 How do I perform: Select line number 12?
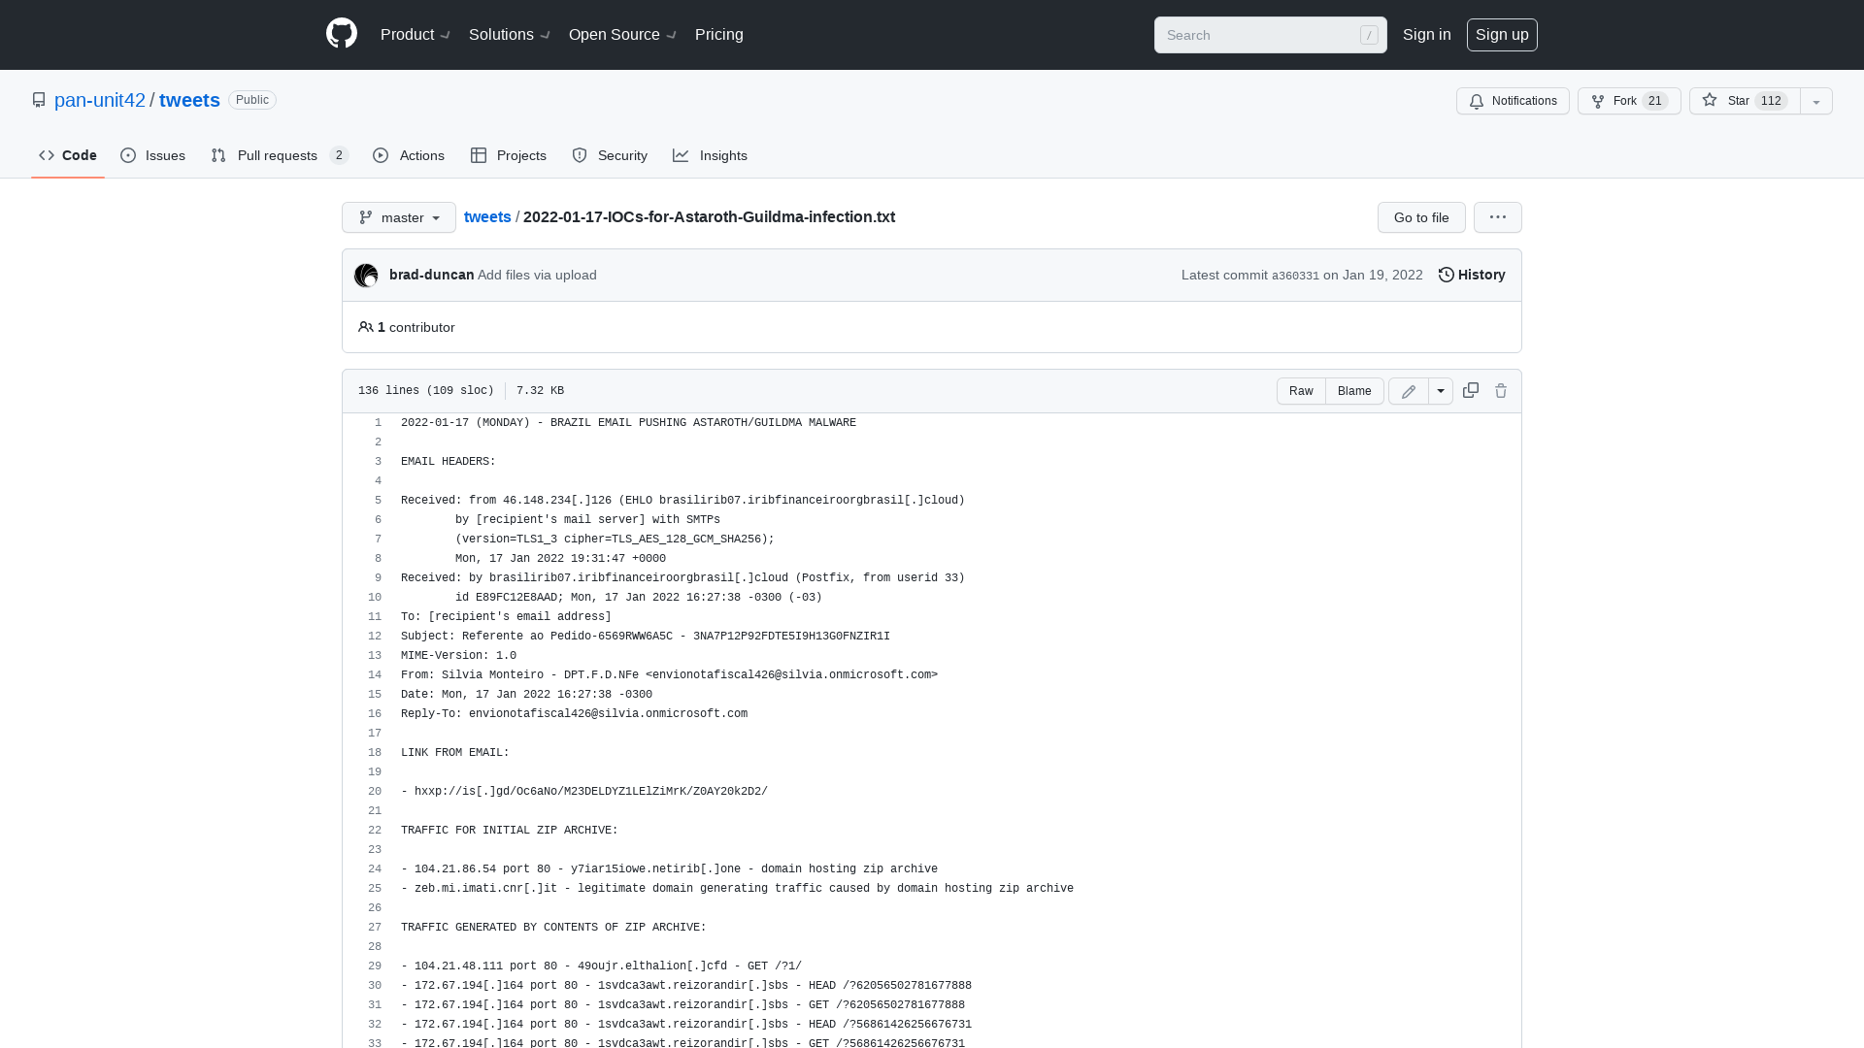click(375, 637)
